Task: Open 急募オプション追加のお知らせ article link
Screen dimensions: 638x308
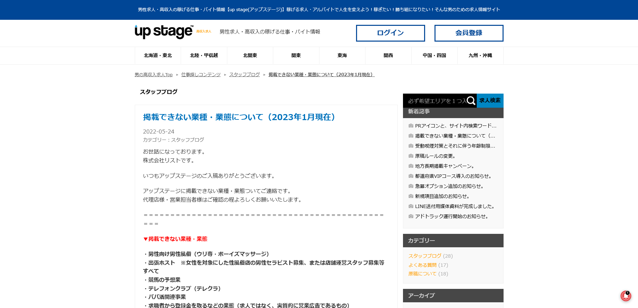Action: pyautogui.click(x=449, y=186)
